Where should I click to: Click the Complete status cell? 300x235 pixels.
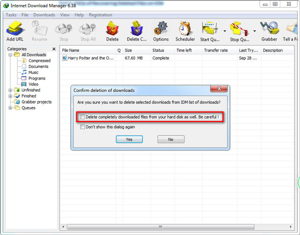(x=160, y=58)
